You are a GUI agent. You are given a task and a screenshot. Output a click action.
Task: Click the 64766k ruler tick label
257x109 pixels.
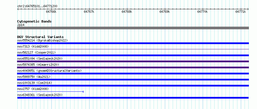51,12
